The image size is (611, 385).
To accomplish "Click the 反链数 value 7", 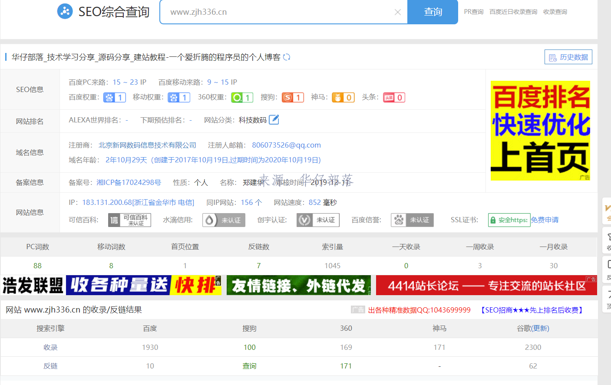I will coord(259,266).
